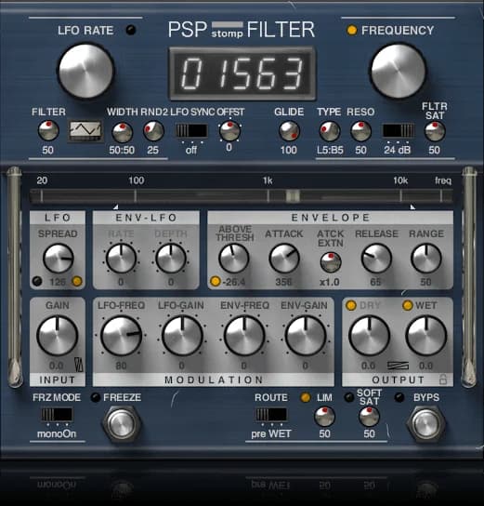484x506 pixels.
Task: Click the lower frequency range marker triangle
Action: pyautogui.click(x=116, y=206)
